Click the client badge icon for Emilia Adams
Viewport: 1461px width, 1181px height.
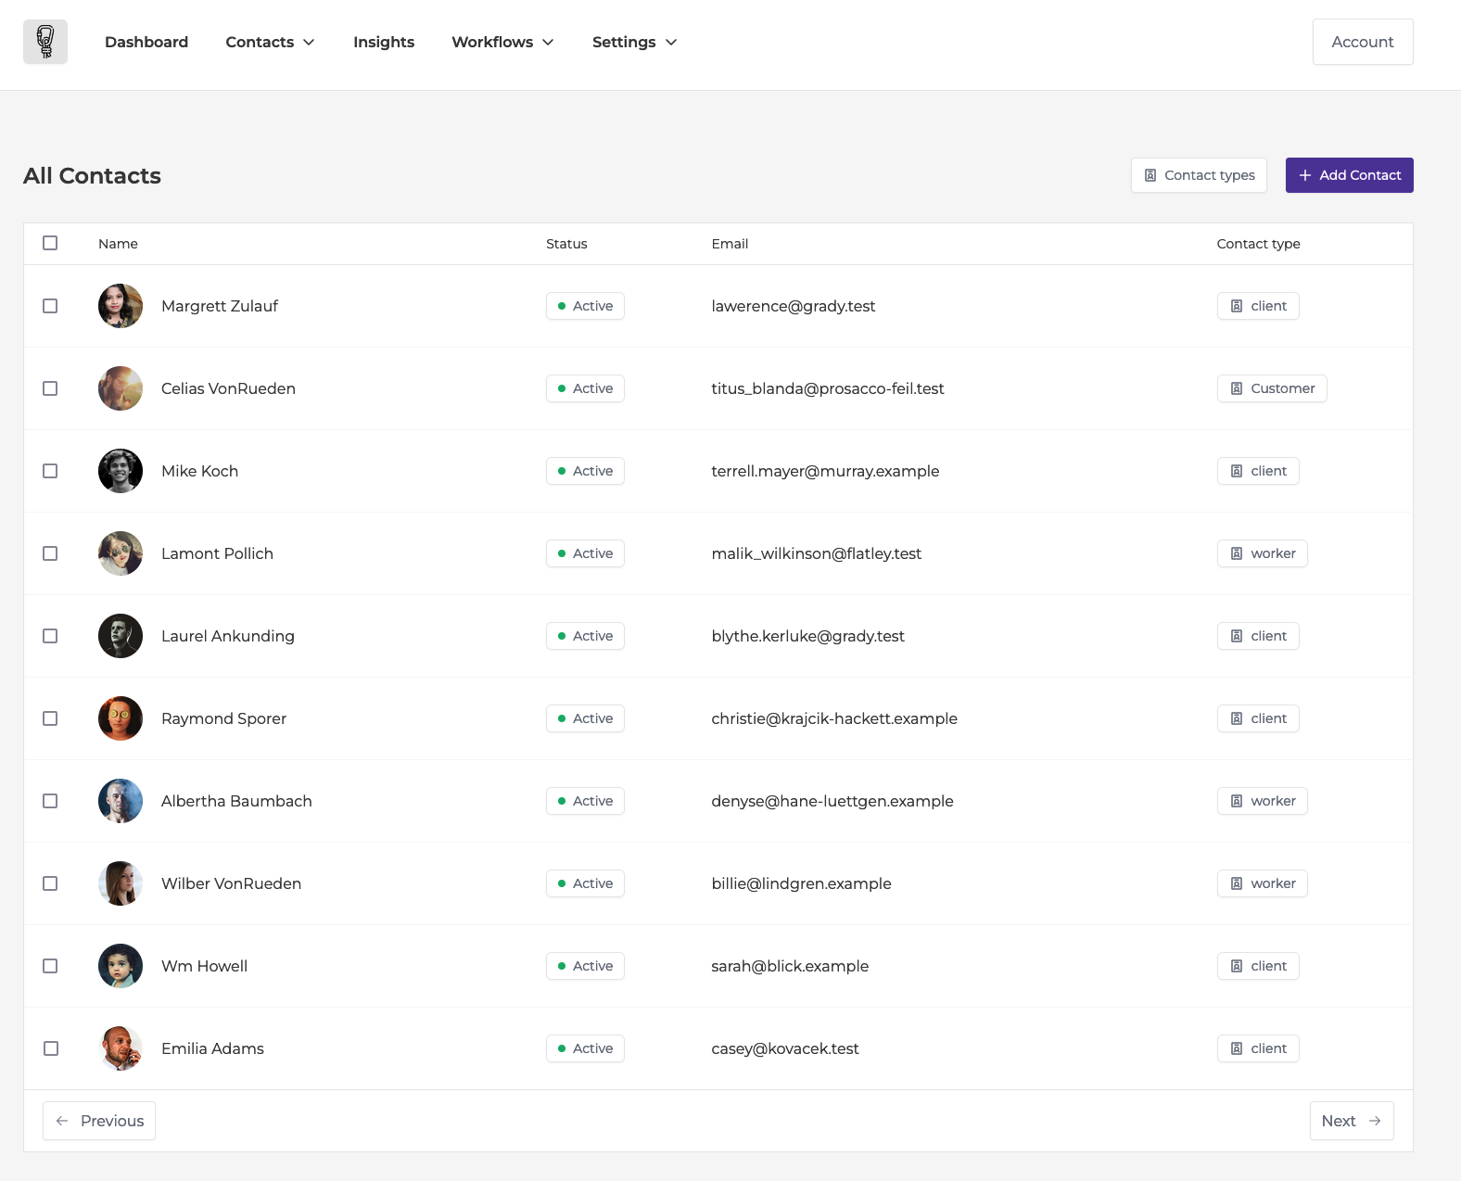tap(1237, 1048)
